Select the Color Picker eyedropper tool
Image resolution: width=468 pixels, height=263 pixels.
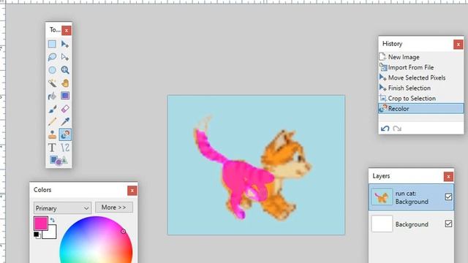point(65,122)
